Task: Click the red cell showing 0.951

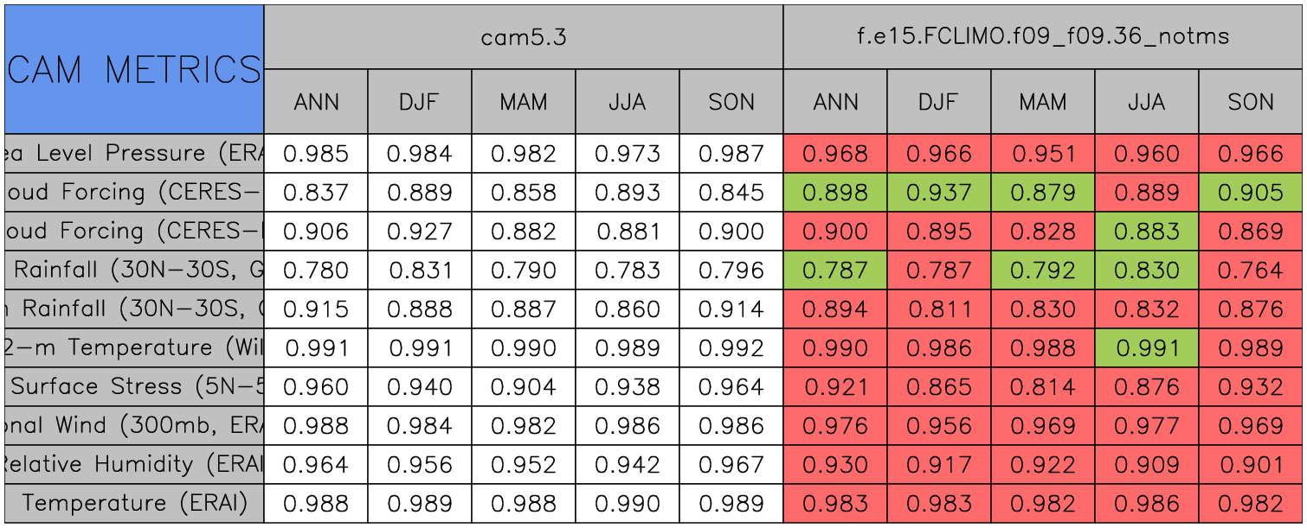Action: point(1042,154)
